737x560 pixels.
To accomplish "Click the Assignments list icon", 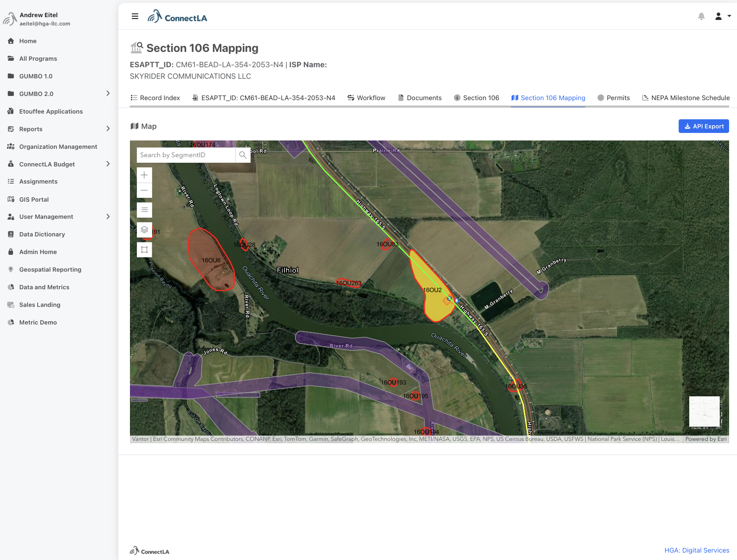I will [11, 181].
